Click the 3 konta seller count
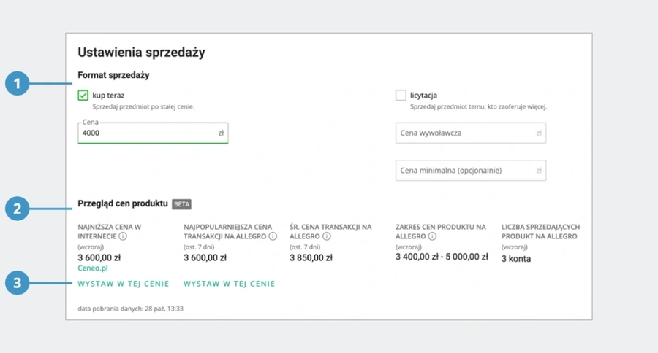 coord(516,259)
